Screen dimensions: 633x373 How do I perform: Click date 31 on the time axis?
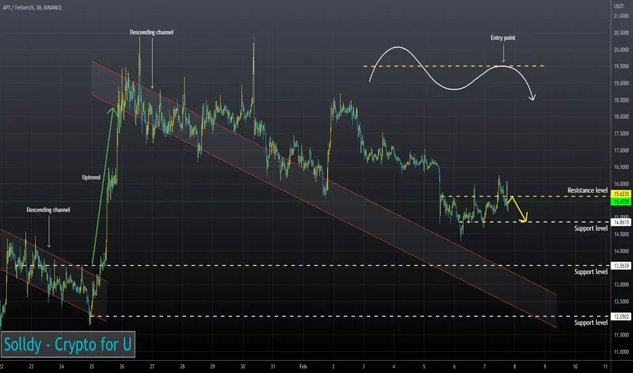[273, 366]
